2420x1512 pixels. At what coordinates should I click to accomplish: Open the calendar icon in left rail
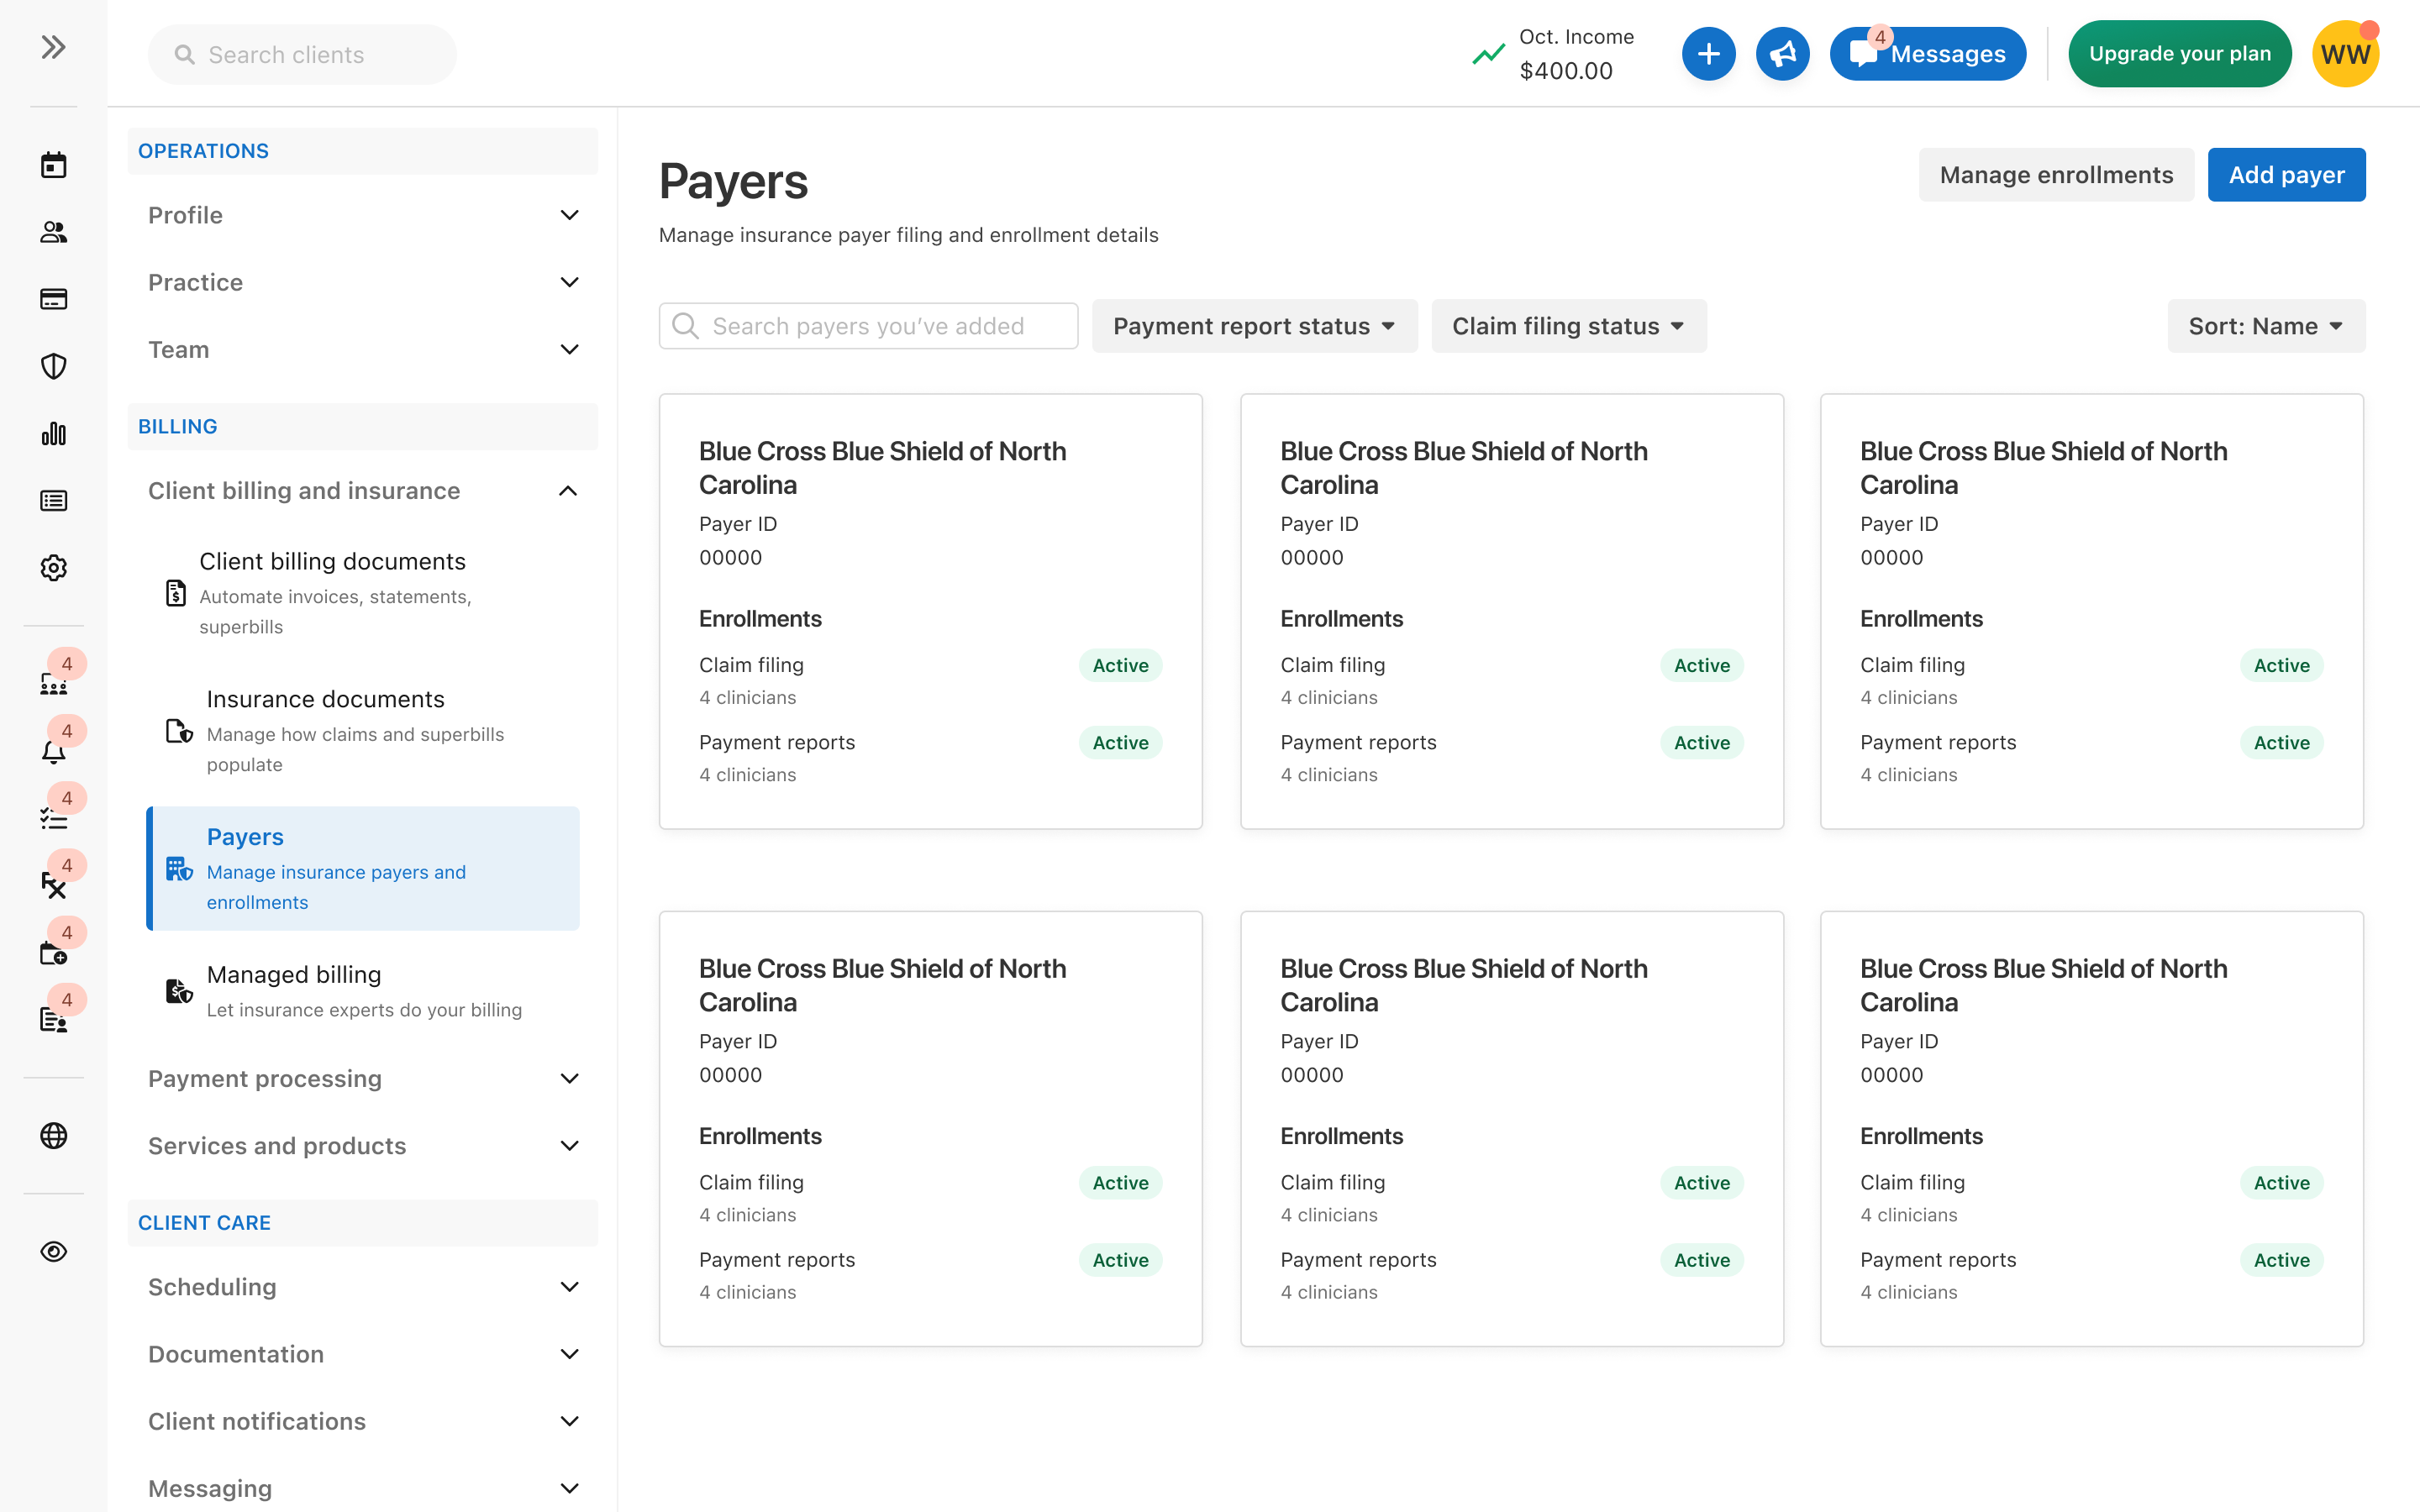53,165
